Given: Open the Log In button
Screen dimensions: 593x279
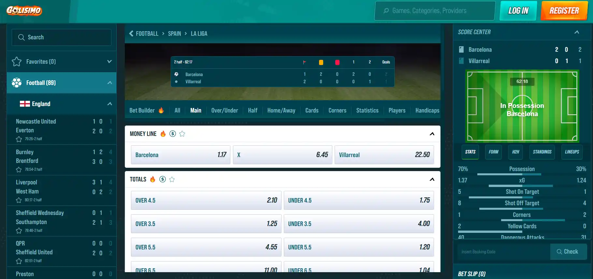Looking at the screenshot, I should tap(518, 11).
